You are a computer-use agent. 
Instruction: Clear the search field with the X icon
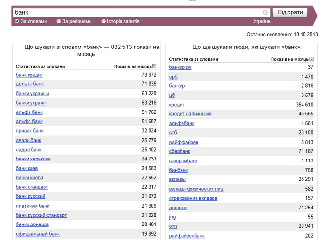coord(265,12)
